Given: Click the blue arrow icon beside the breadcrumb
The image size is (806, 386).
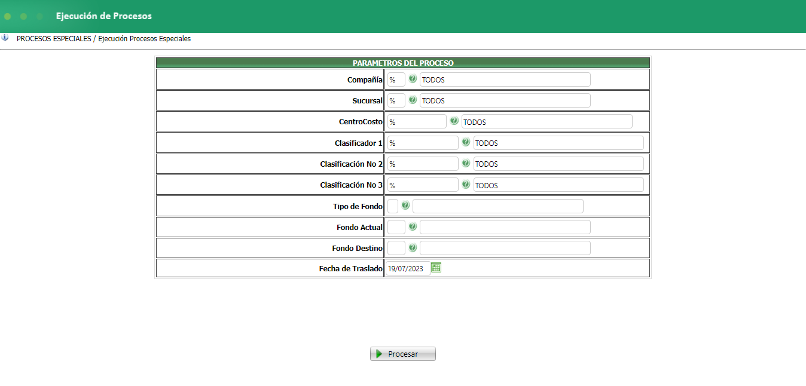Looking at the screenshot, I should coord(5,38).
